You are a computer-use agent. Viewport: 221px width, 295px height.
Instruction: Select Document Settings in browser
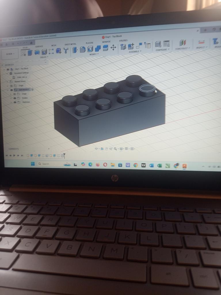tap(21, 73)
